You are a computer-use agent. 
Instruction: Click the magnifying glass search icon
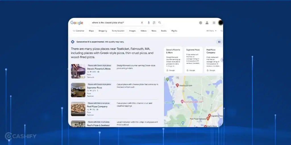(160, 23)
